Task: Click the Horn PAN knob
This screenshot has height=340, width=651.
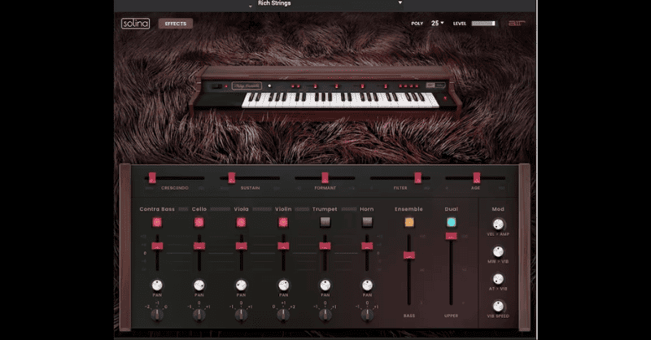Action: (367, 286)
